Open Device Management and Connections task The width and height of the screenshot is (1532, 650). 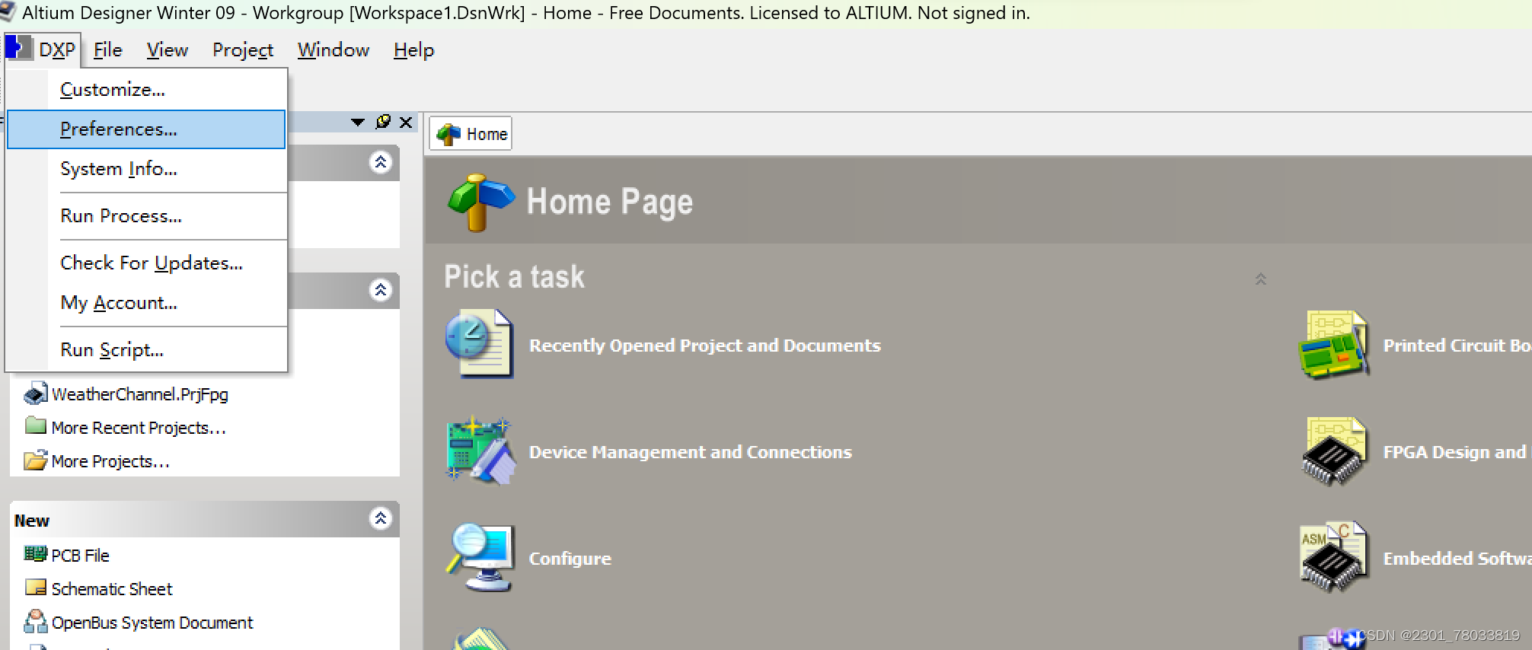691,452
